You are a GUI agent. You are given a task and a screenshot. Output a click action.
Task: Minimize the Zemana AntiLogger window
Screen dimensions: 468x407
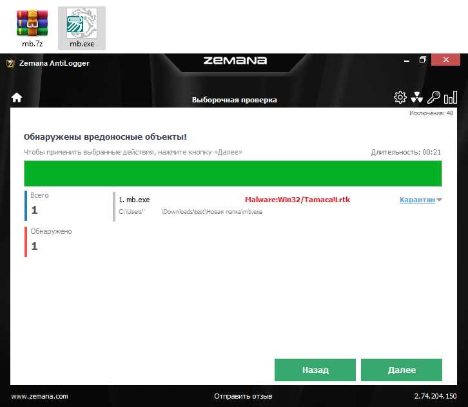[x=407, y=60]
